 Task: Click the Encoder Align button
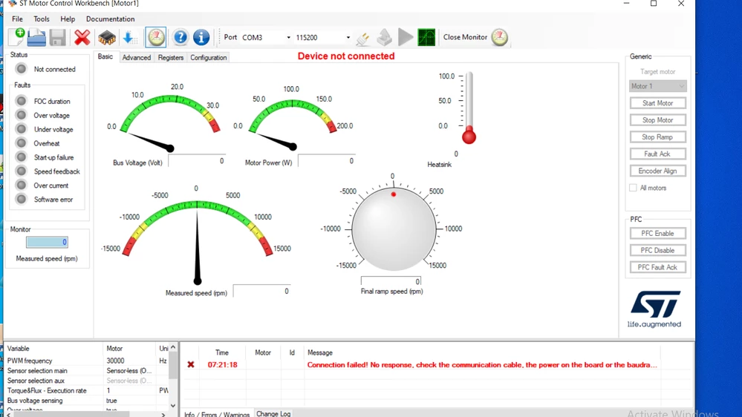point(658,171)
